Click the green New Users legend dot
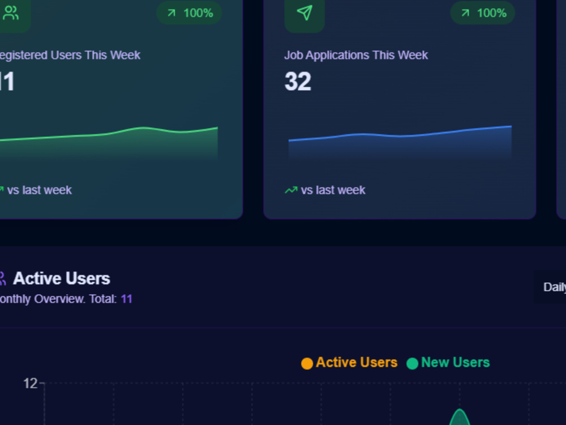 point(412,363)
